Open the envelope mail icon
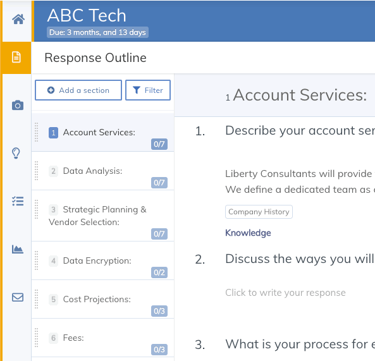Image resolution: width=375 pixels, height=361 pixels. pyautogui.click(x=18, y=297)
